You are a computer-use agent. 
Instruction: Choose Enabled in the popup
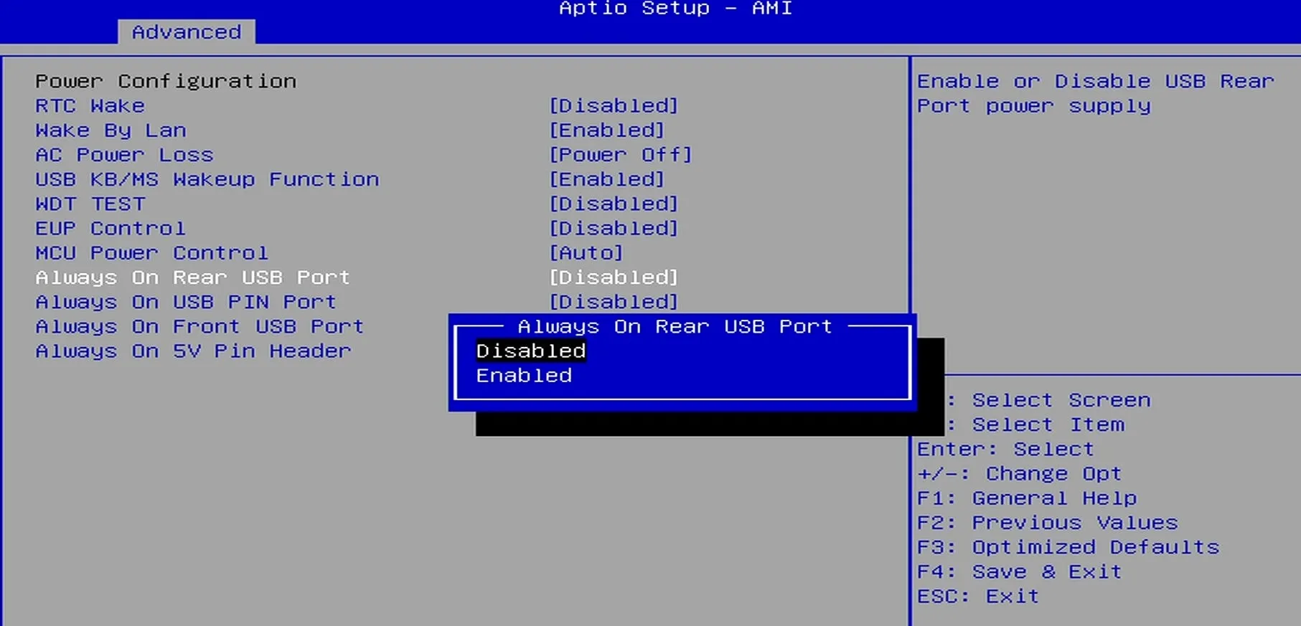525,376
